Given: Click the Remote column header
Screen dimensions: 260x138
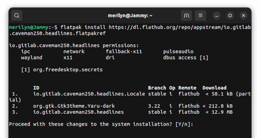Looking at the screenshot, I should click(187, 88).
